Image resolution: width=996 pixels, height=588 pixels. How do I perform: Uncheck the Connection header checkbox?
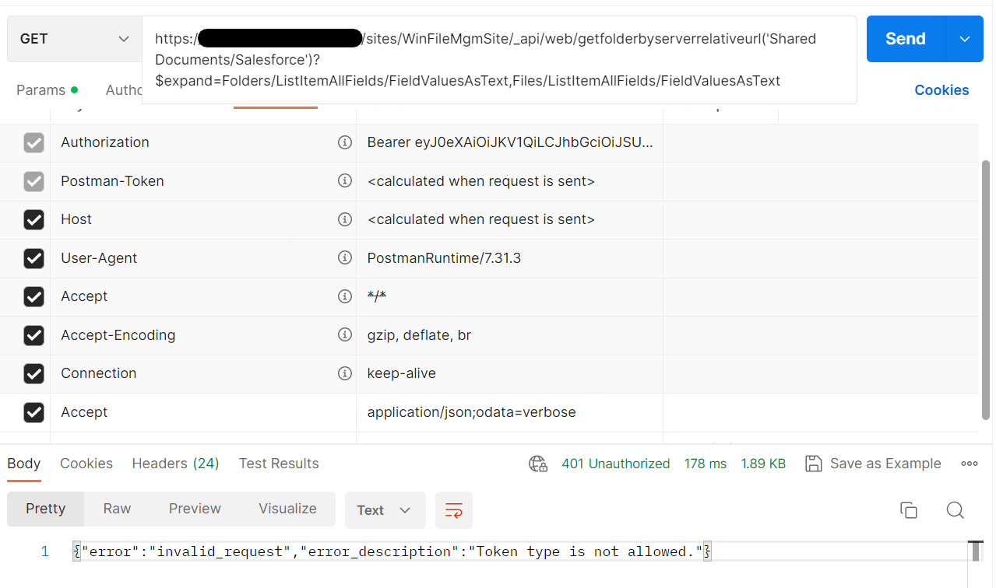(33, 373)
